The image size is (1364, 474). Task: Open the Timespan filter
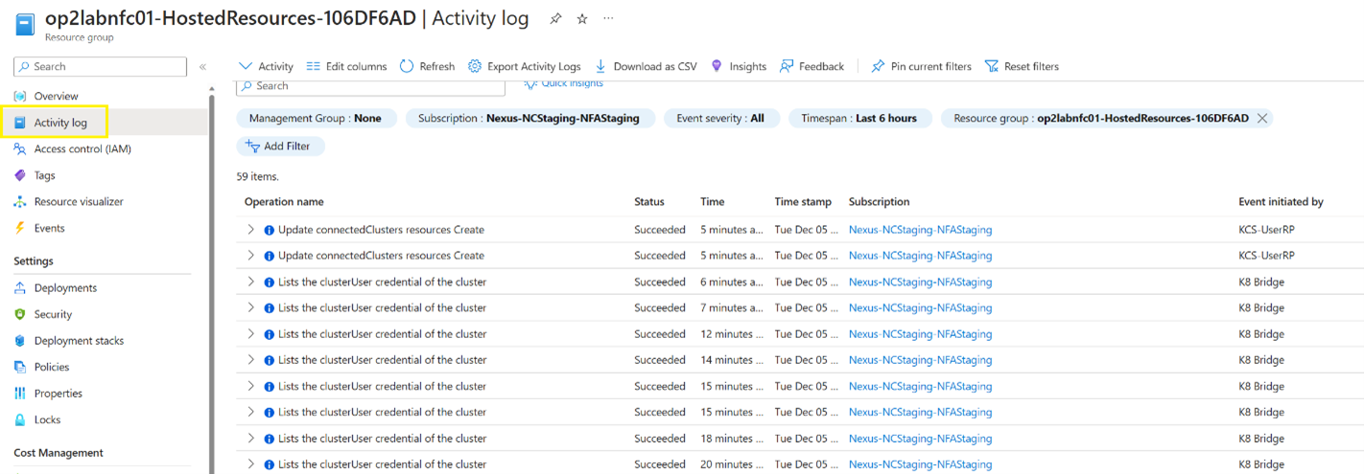[859, 119]
